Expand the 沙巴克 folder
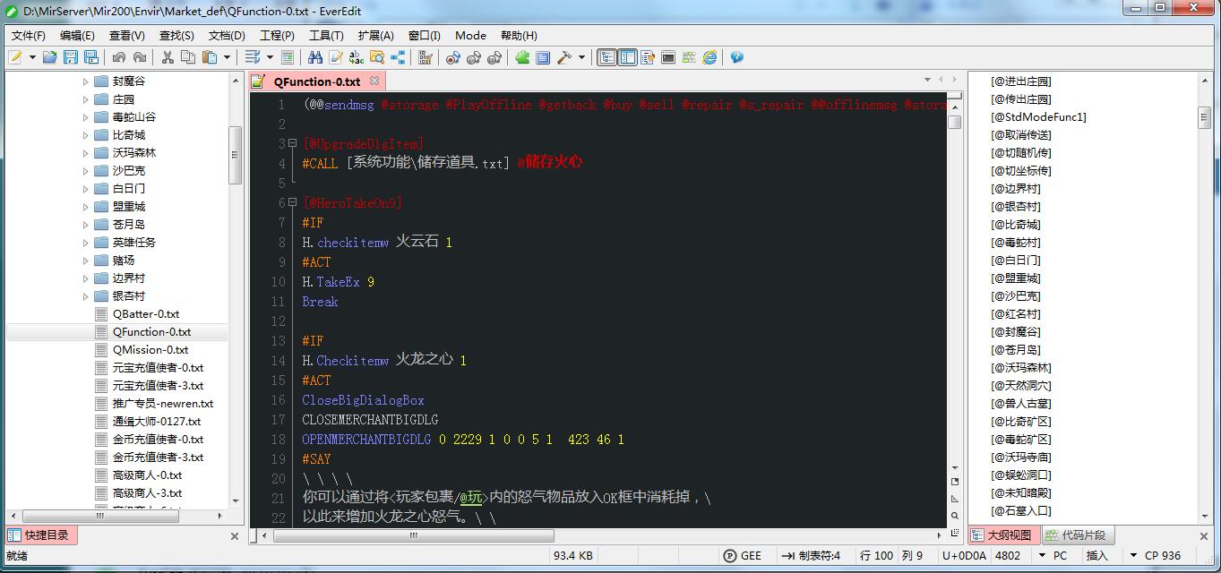Viewport: 1221px width, 573px height. point(86,170)
